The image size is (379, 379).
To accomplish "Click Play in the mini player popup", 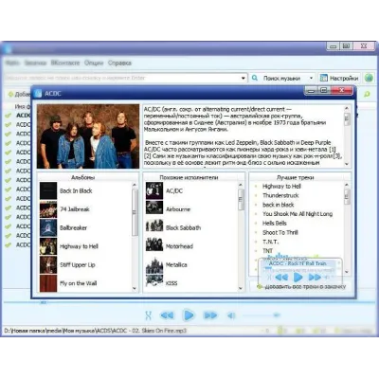I will (x=298, y=278).
